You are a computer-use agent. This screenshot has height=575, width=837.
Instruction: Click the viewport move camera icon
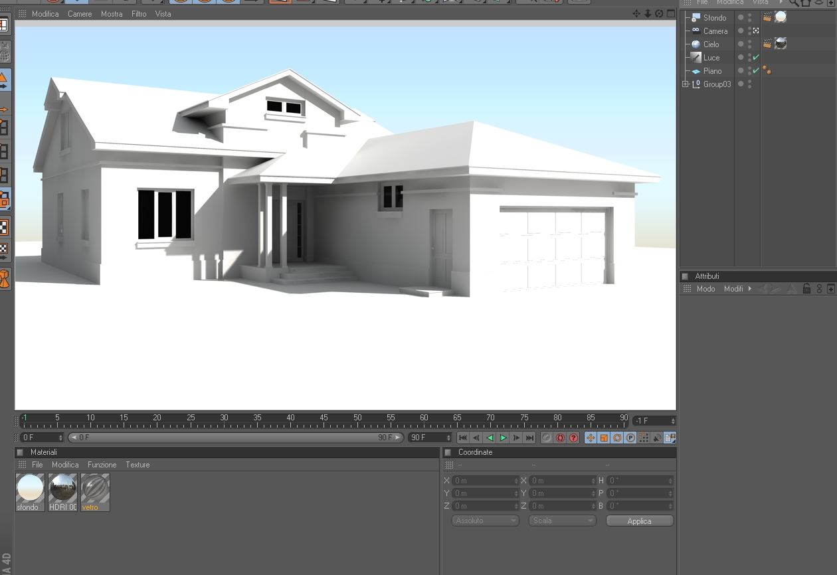click(636, 14)
